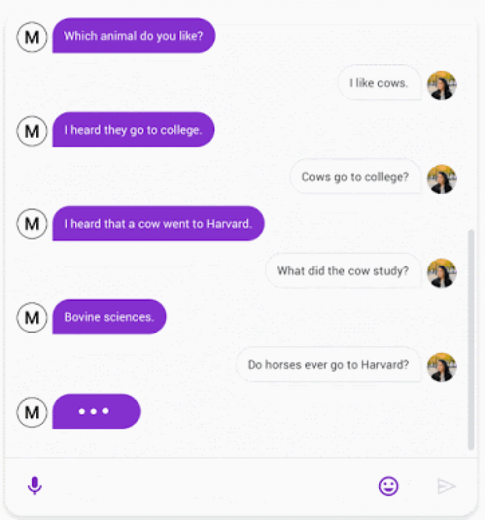Click the M avatar beside "I heard they go to college."
Image resolution: width=485 pixels, height=520 pixels.
click(x=31, y=130)
